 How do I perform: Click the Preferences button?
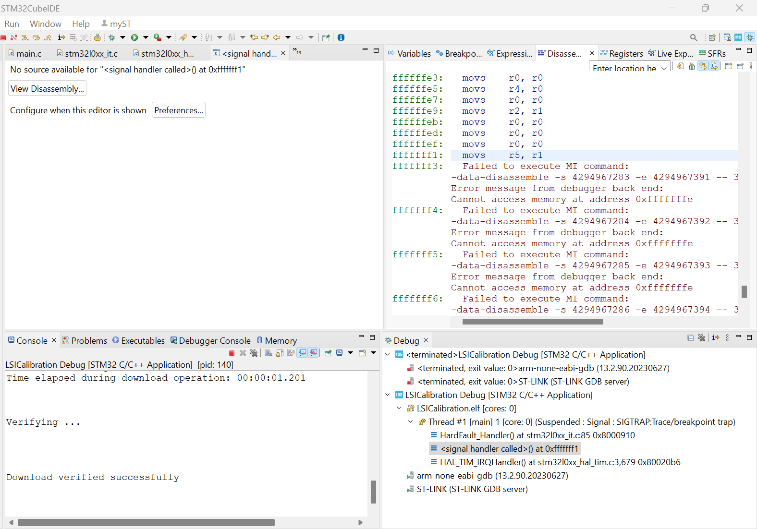point(179,110)
